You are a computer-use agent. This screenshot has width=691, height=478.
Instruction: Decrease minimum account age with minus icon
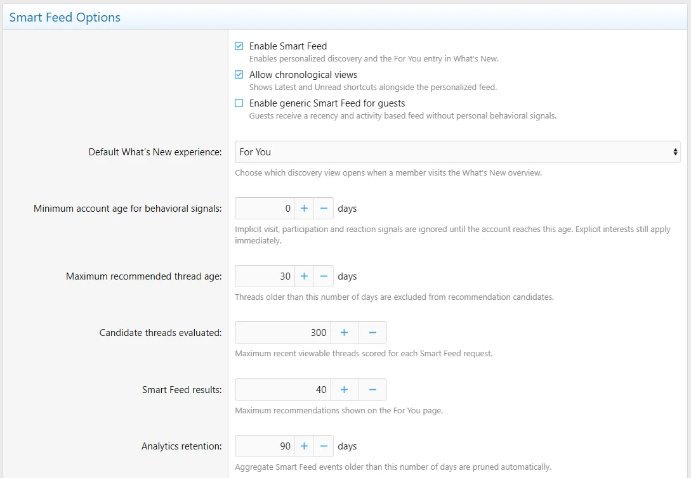(324, 208)
